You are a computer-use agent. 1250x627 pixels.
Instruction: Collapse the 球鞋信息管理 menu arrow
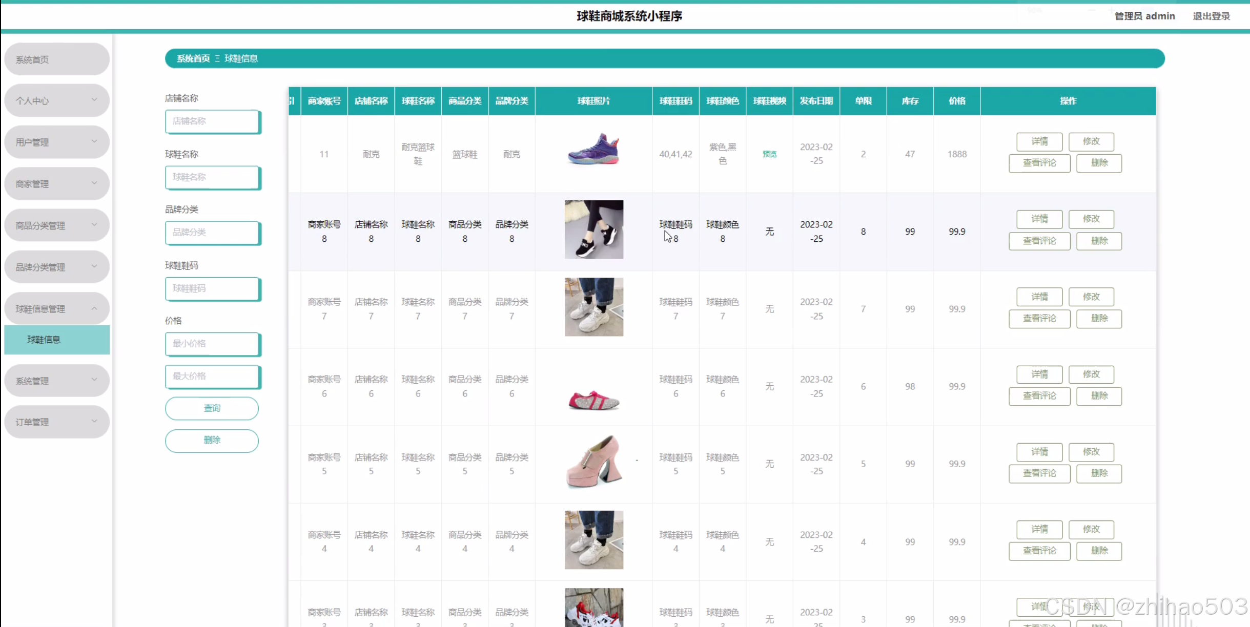pyautogui.click(x=94, y=308)
